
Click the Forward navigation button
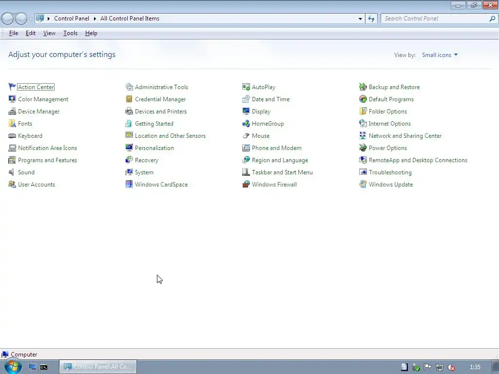coord(21,19)
